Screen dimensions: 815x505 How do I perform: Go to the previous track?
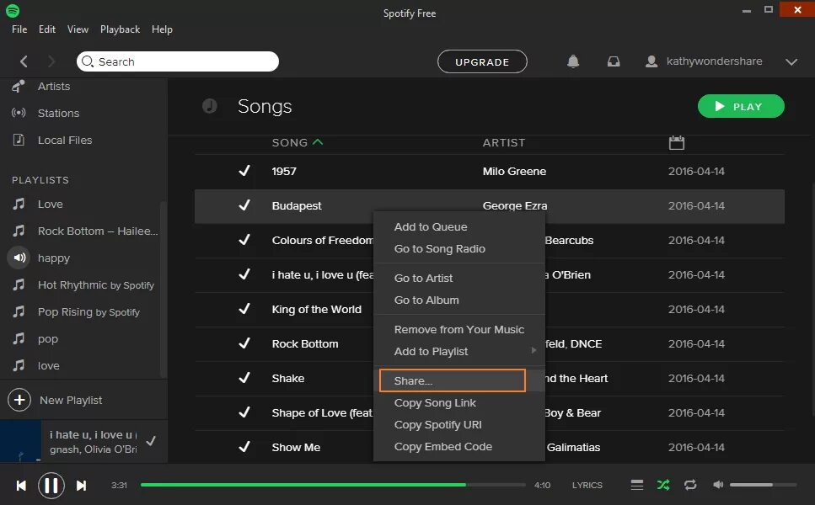pyautogui.click(x=21, y=486)
